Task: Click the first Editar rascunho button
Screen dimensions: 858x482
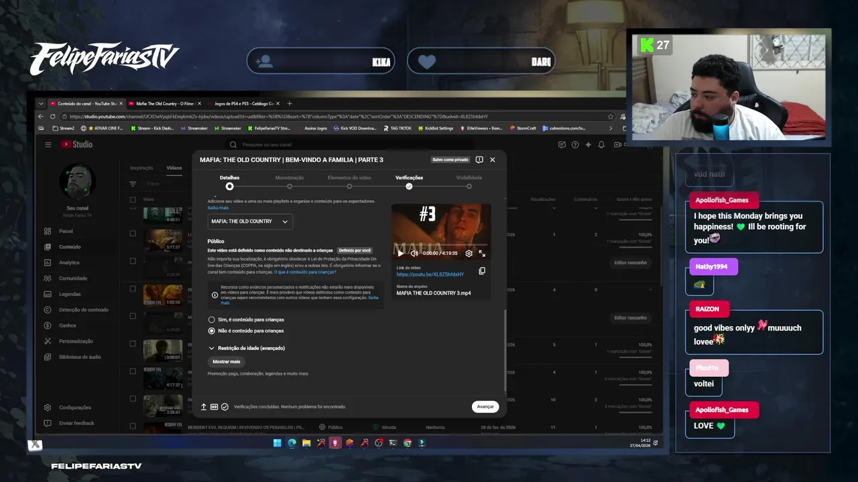Action: pos(630,262)
